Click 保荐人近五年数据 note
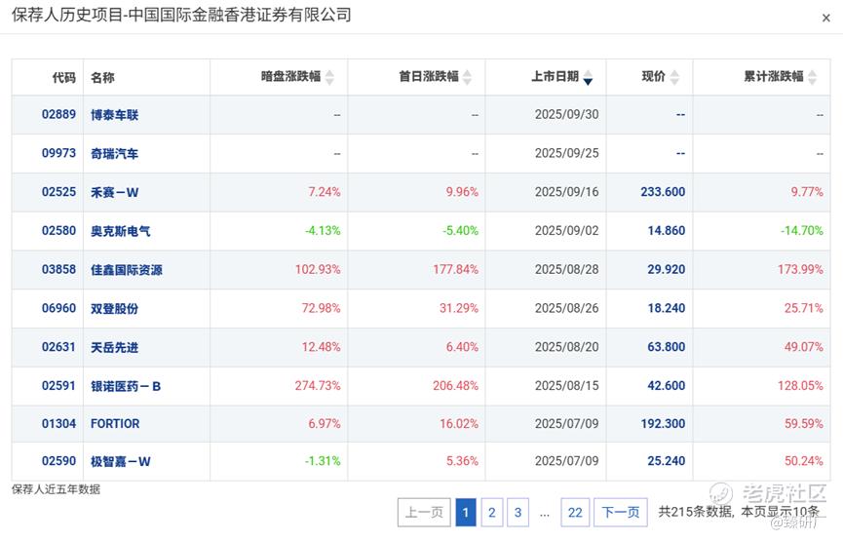The height and width of the screenshot is (542, 843). pyautogui.click(x=56, y=489)
